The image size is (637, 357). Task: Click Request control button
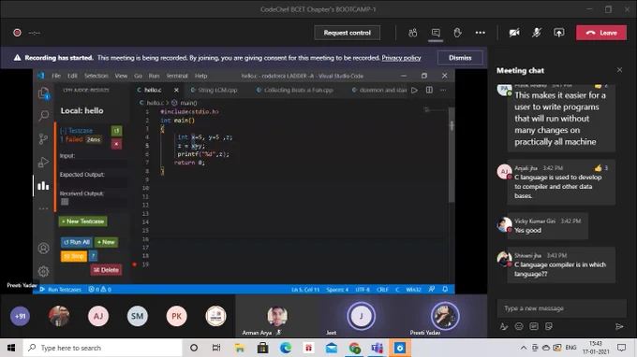point(348,33)
